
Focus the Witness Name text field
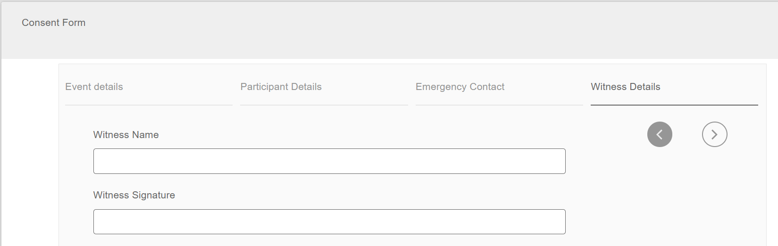[x=329, y=161]
